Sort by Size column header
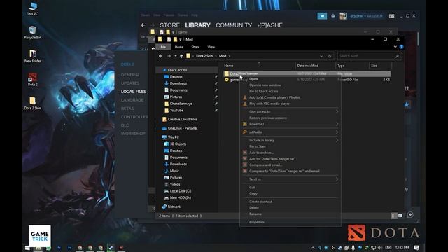The height and width of the screenshot is (252, 448). (x=374, y=66)
